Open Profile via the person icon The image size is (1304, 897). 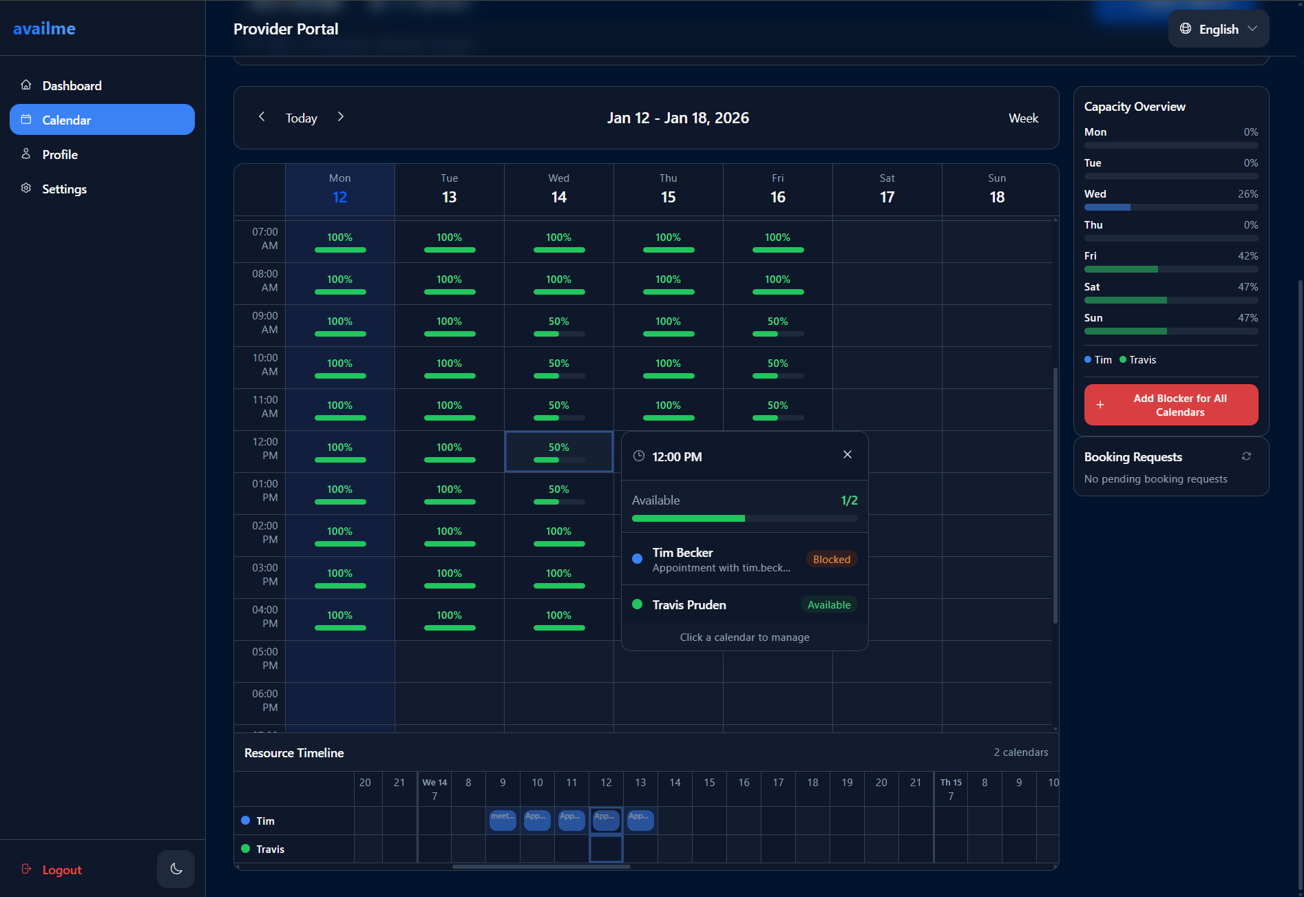point(25,154)
